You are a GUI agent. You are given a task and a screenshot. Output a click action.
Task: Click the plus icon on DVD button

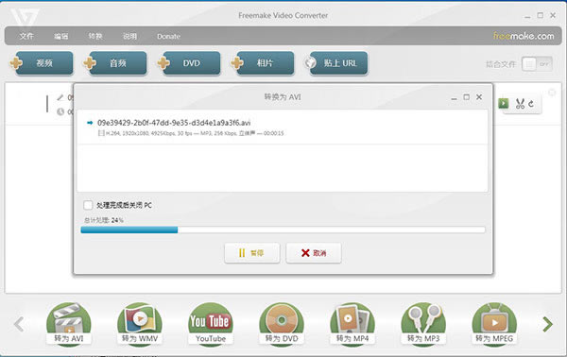point(163,63)
